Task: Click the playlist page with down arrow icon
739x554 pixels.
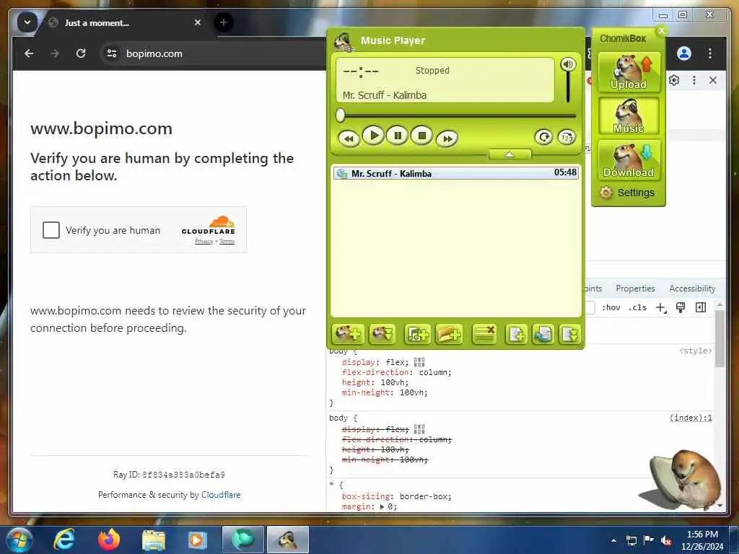Action: pyautogui.click(x=570, y=335)
